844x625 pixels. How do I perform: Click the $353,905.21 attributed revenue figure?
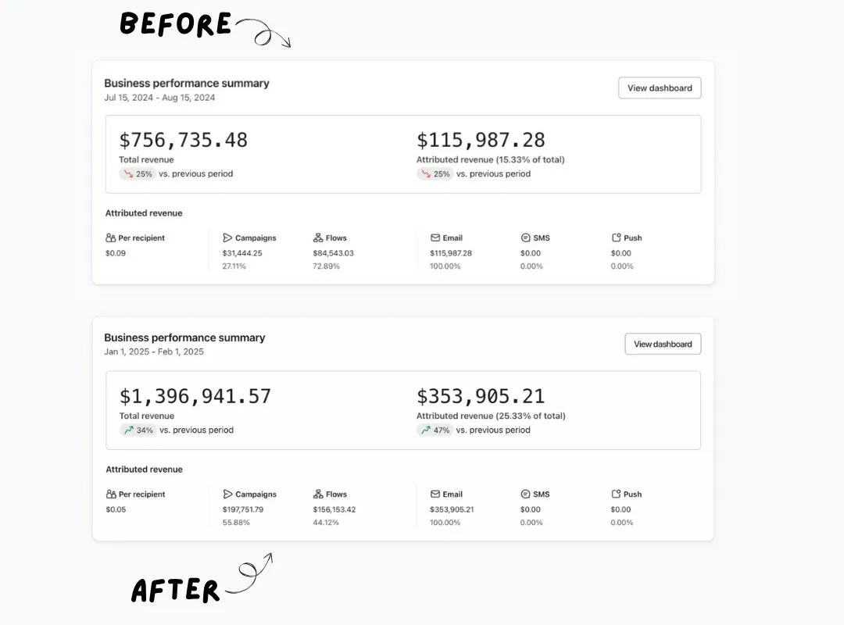(x=481, y=396)
